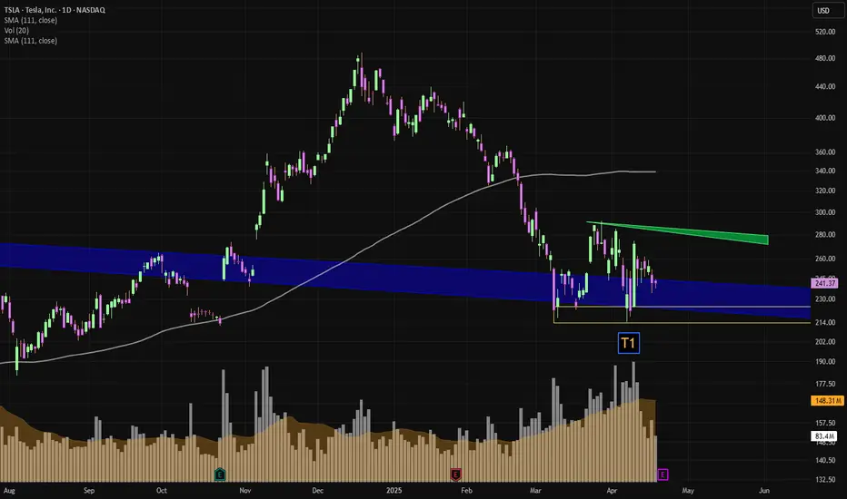This screenshot has width=847, height=499.
Task: Click the 83.4 M volume value tag
Action: point(824,435)
